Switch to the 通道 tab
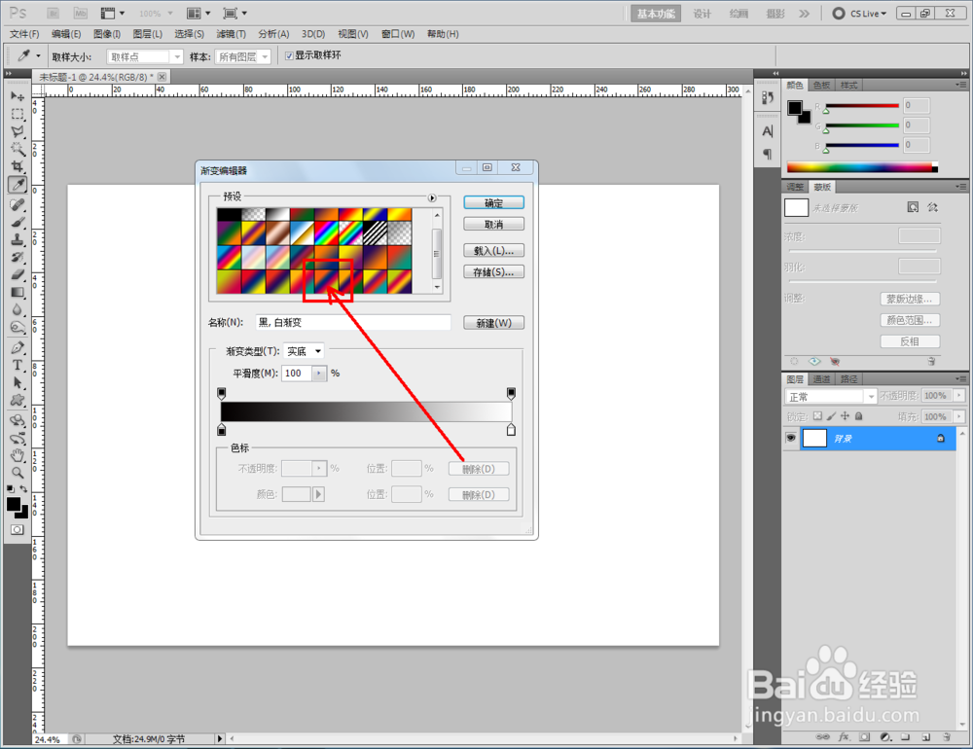Image resolution: width=973 pixels, height=749 pixels. click(x=821, y=379)
